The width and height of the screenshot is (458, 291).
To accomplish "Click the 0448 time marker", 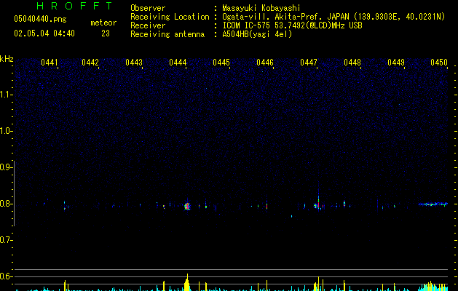I will pyautogui.click(x=352, y=63).
